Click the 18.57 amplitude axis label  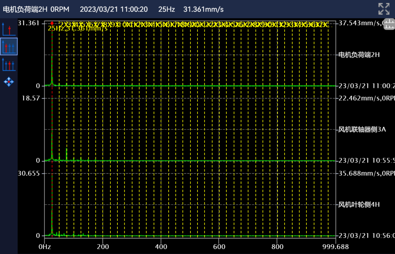pyautogui.click(x=31, y=98)
